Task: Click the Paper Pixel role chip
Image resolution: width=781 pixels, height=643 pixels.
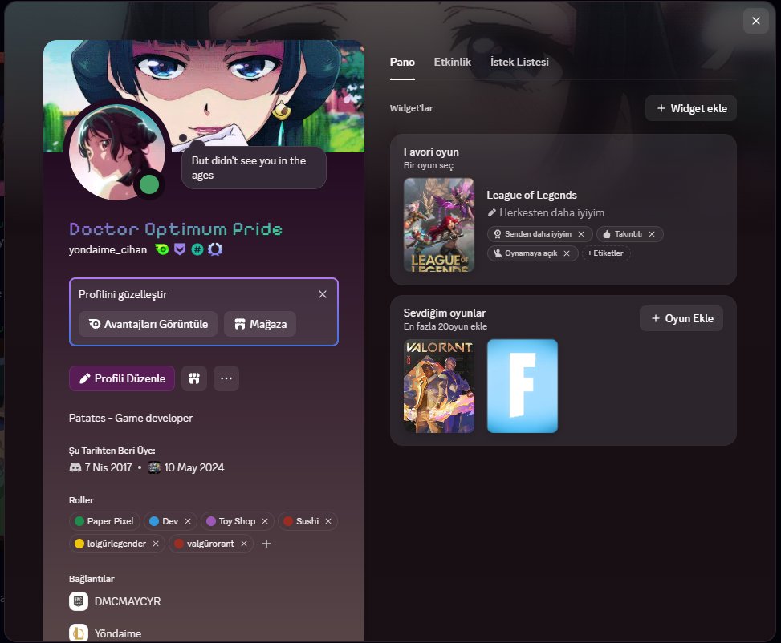Action: point(104,521)
